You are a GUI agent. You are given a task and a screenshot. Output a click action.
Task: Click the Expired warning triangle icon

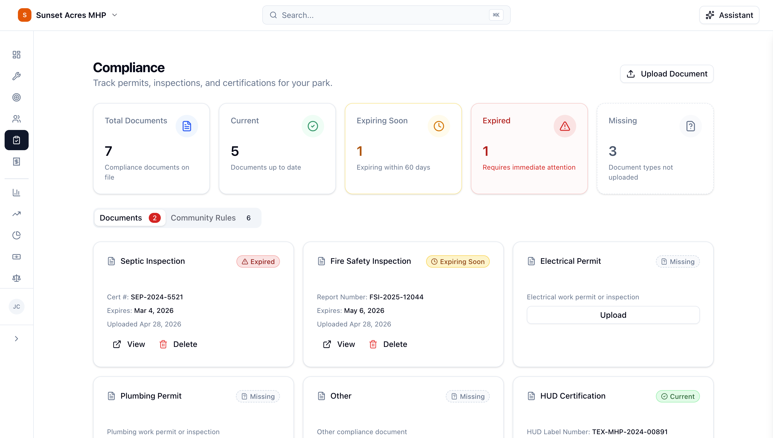tap(565, 126)
